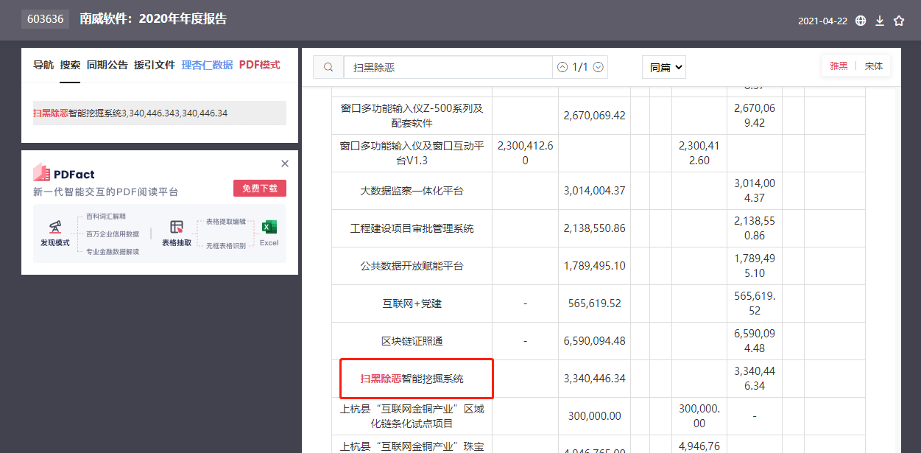
Task: Select the 同期公告 tab
Action: (x=107, y=65)
